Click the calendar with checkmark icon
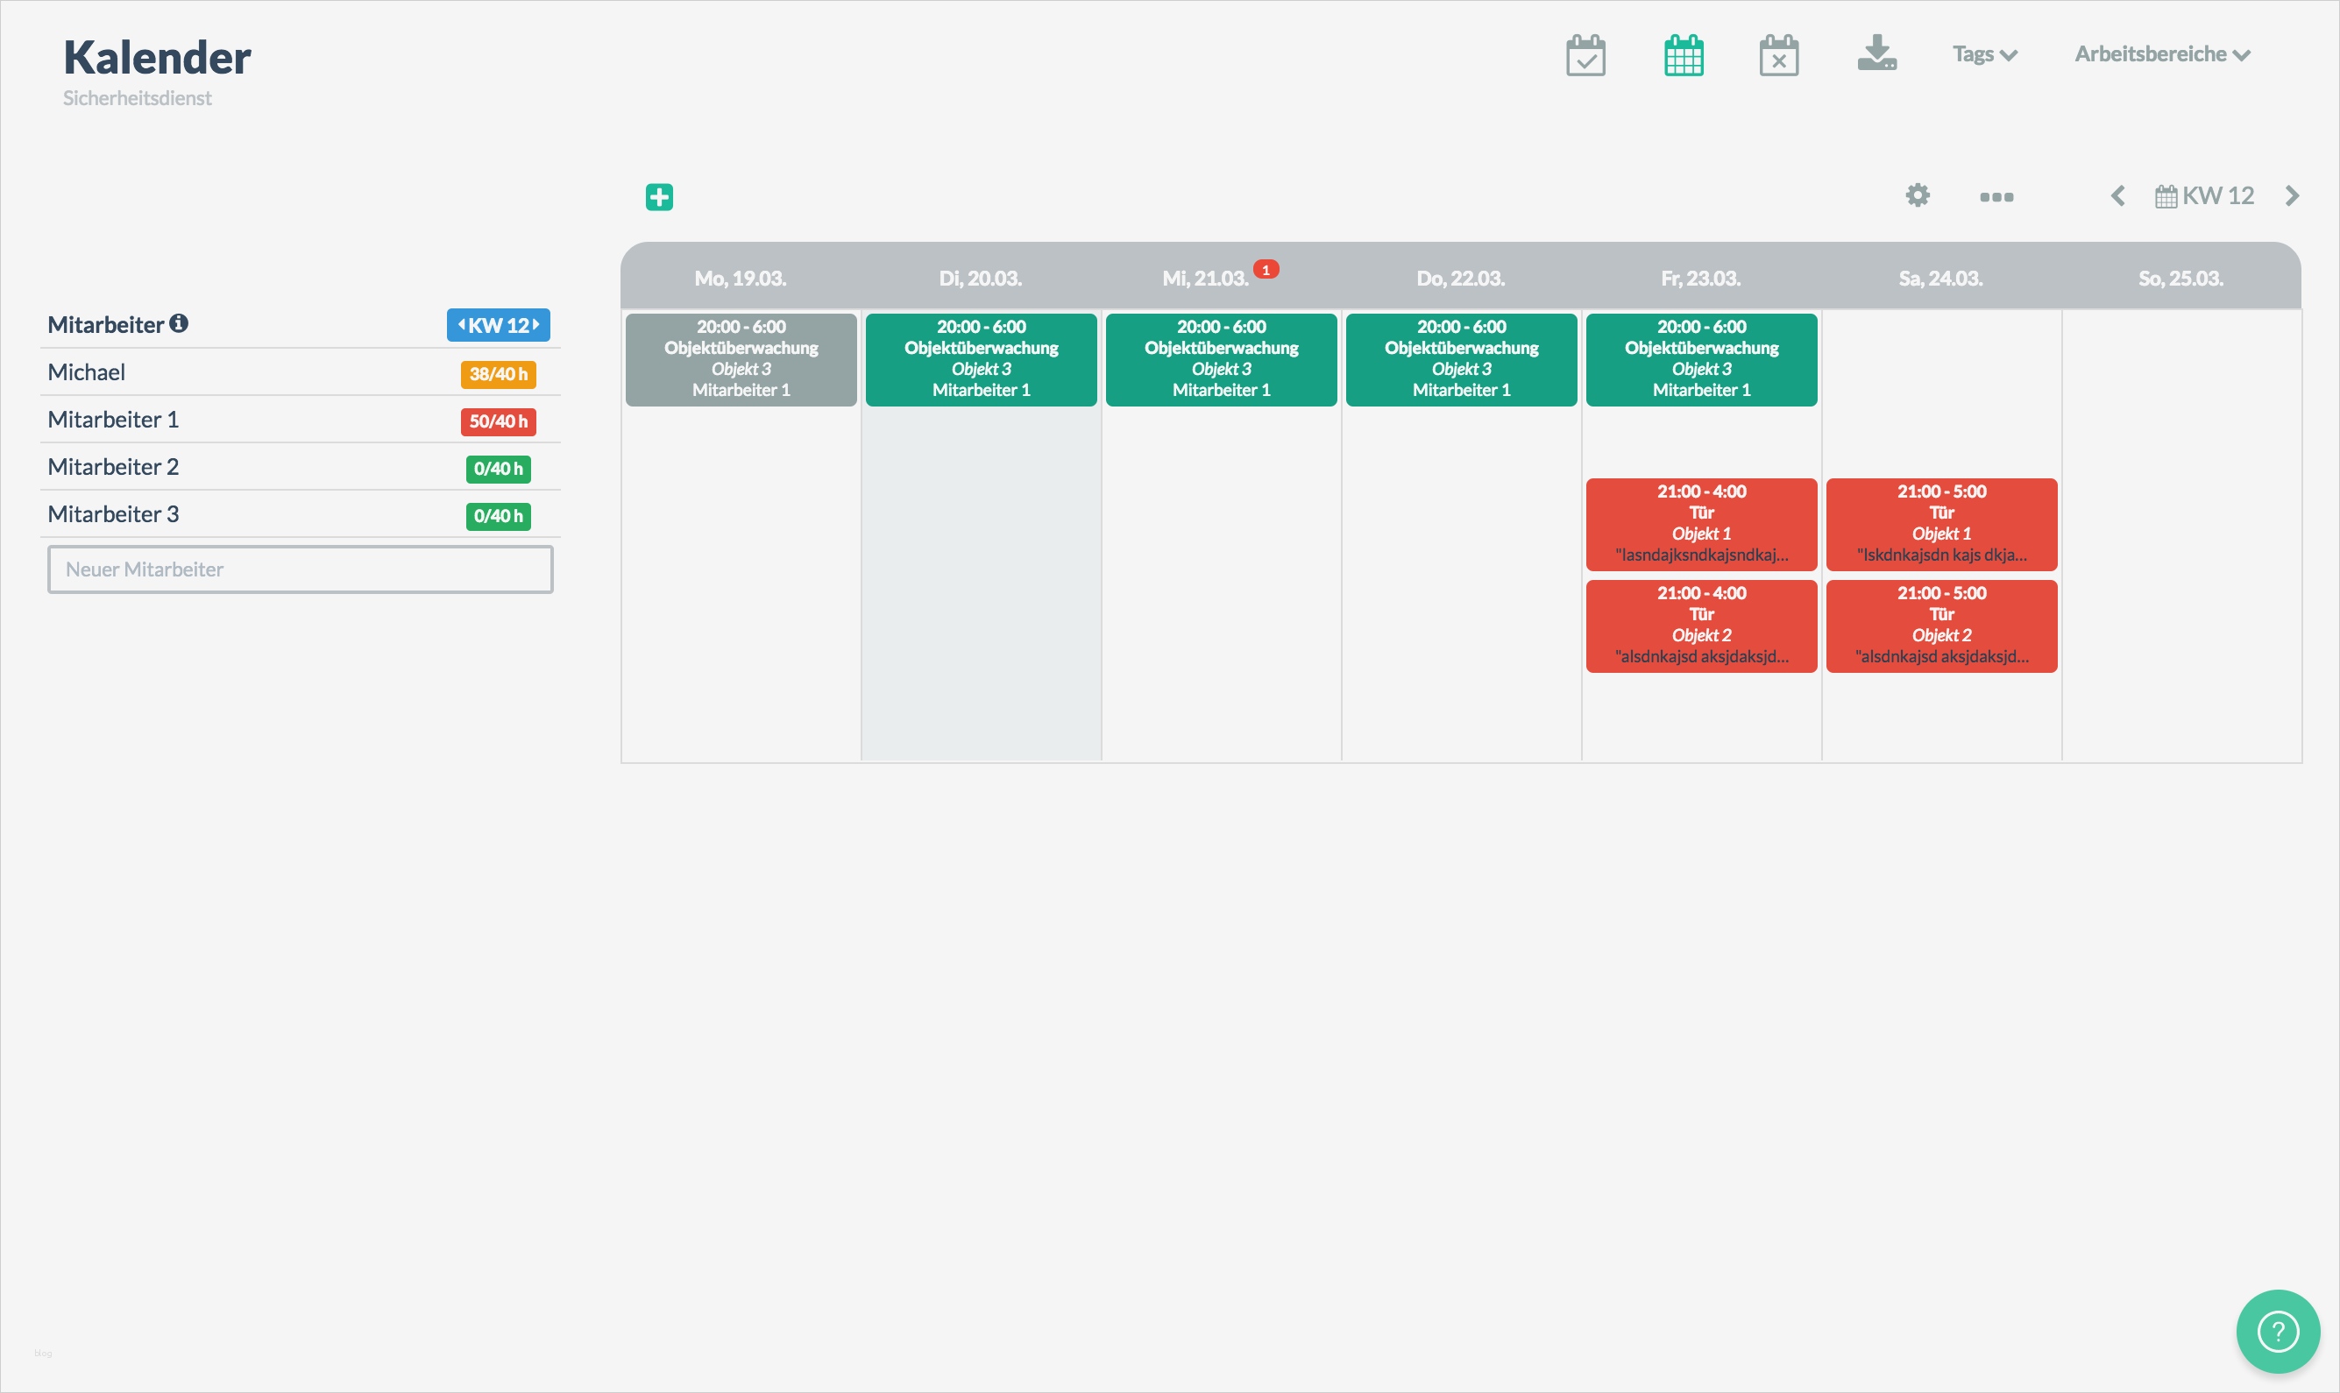This screenshot has height=1393, width=2340. click(1585, 56)
